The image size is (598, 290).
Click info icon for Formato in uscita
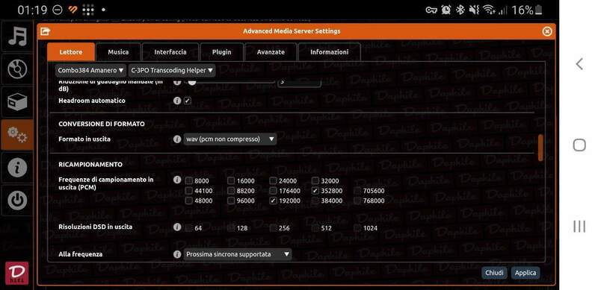[x=177, y=139]
